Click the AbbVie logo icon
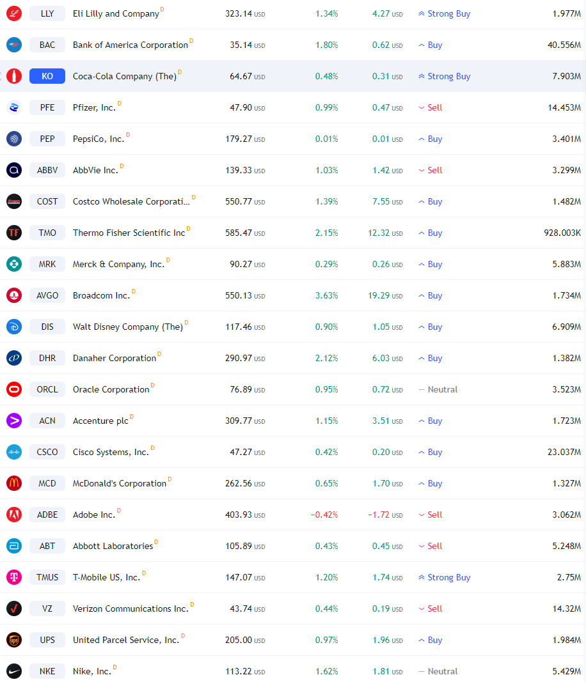The image size is (586, 682). coord(14,170)
